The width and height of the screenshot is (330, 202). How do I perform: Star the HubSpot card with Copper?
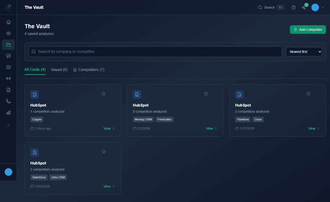104,94
